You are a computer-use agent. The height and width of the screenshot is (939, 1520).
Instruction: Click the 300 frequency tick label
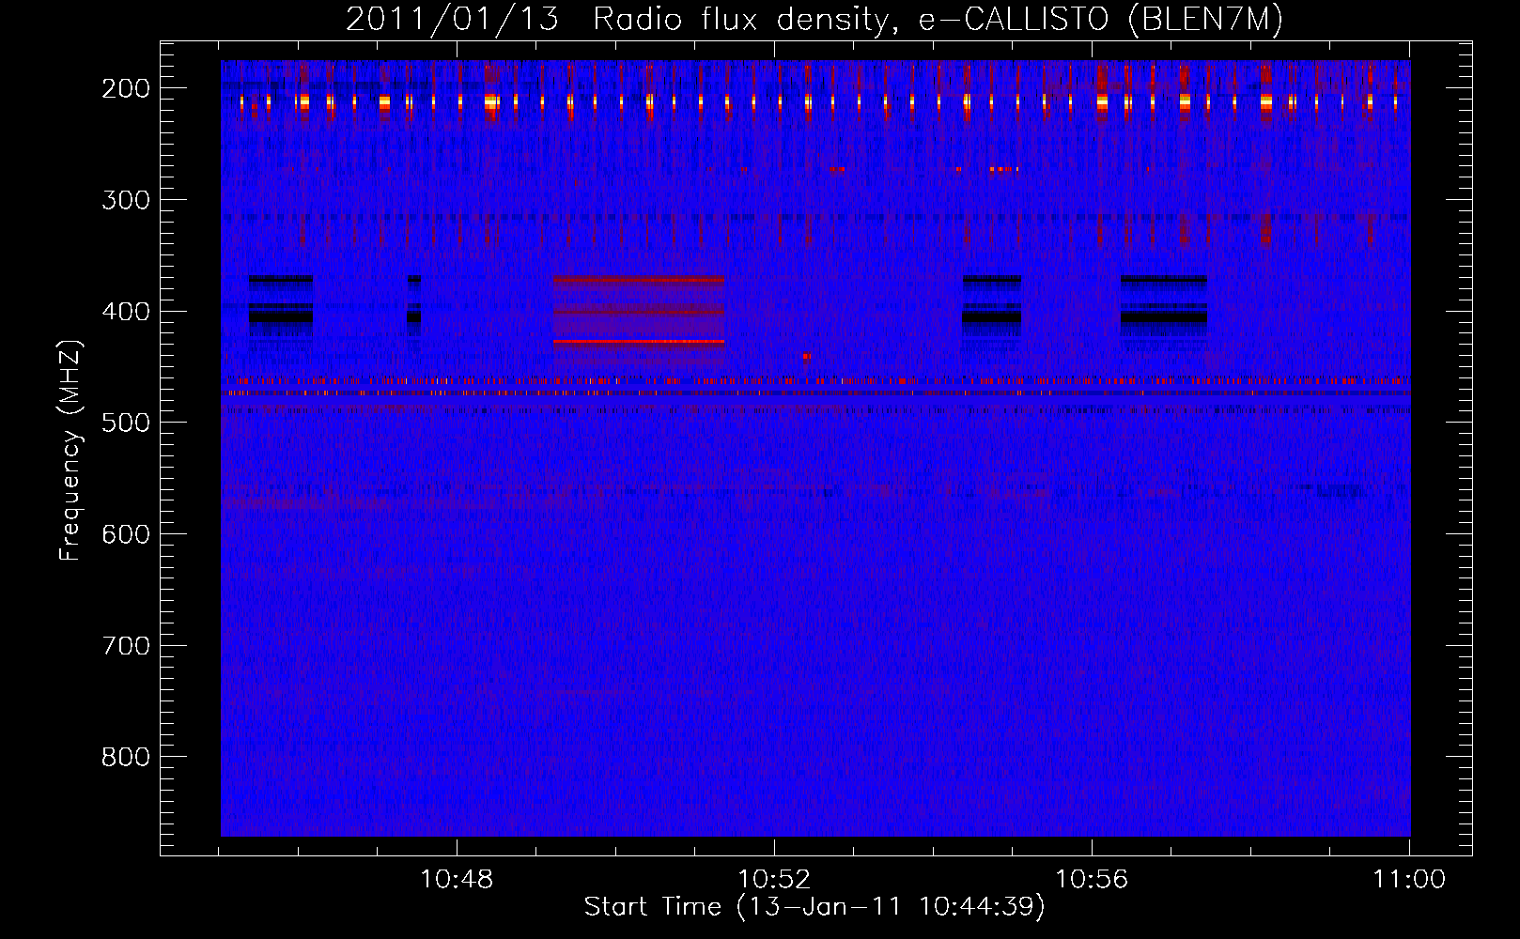tap(126, 200)
